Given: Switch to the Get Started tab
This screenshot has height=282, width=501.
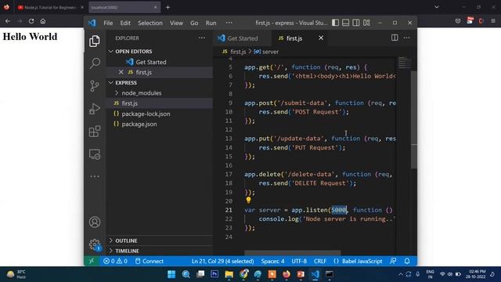Looking at the screenshot, I should tap(242, 38).
